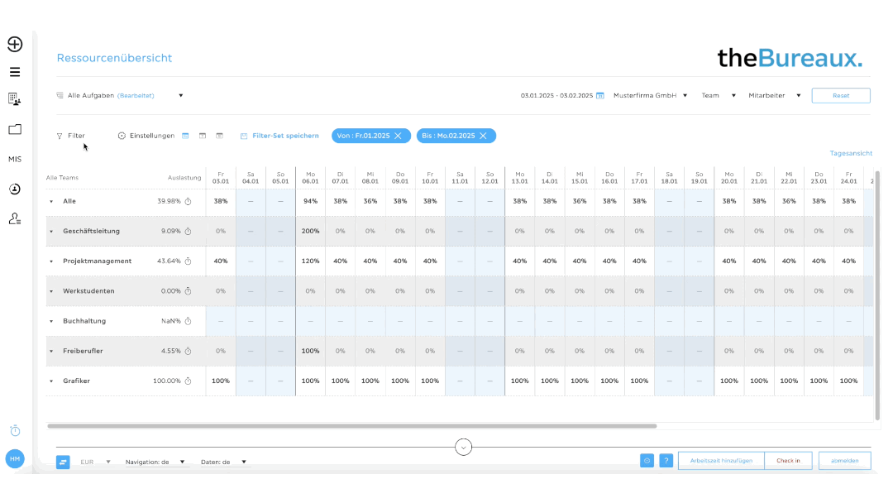Click the stopwatch icon in the left sidebar
893x503 pixels.
(15, 431)
